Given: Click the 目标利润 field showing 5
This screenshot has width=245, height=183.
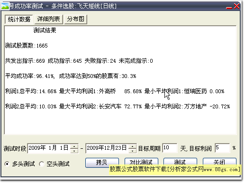Looking at the screenshot, I should pos(222,148).
